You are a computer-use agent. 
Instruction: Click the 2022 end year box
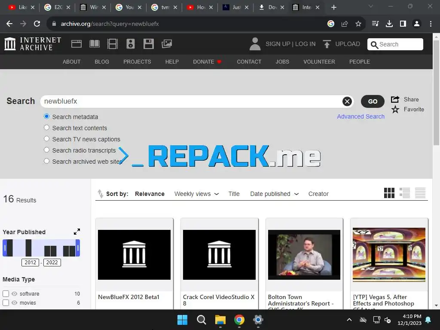tap(52, 263)
